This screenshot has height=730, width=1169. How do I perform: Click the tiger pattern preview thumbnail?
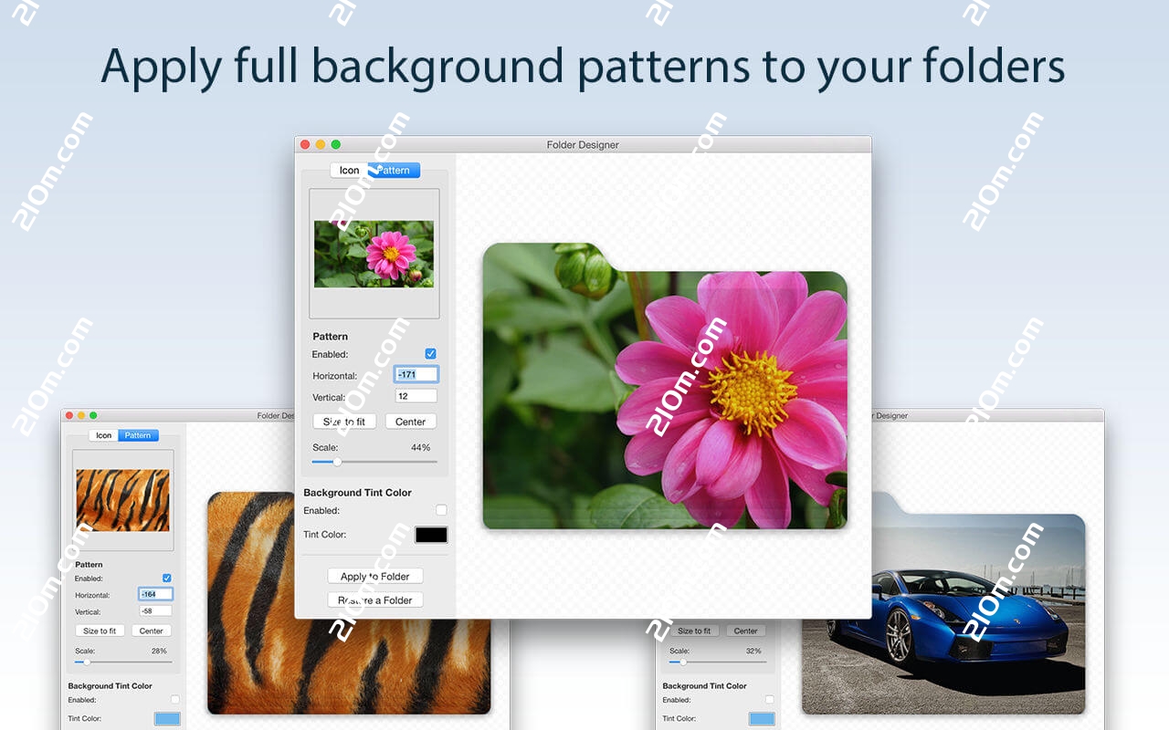coord(122,499)
